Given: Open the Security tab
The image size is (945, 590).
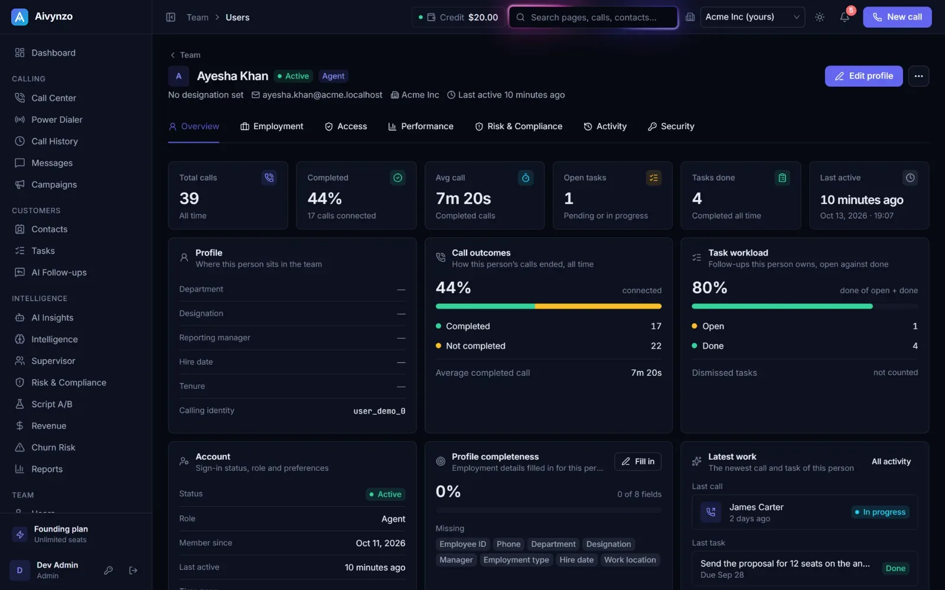Looking at the screenshot, I should [671, 126].
